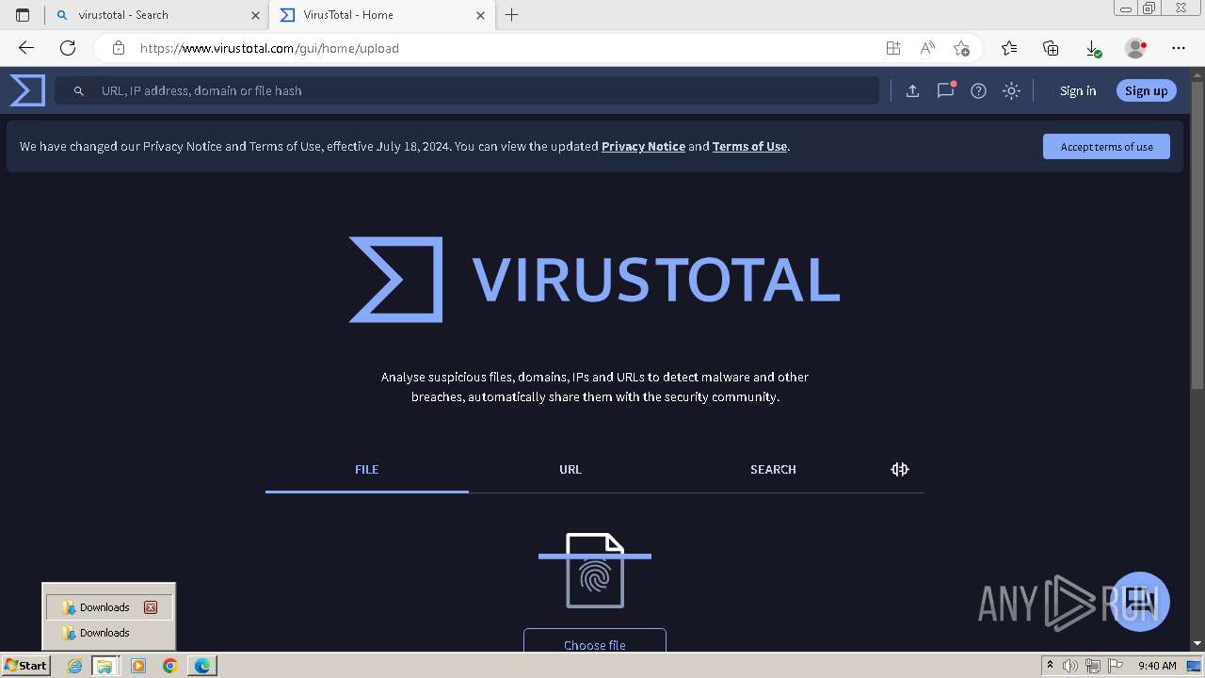Image resolution: width=1205 pixels, height=678 pixels.
Task: Click the browser Back arrow
Action: (26, 48)
